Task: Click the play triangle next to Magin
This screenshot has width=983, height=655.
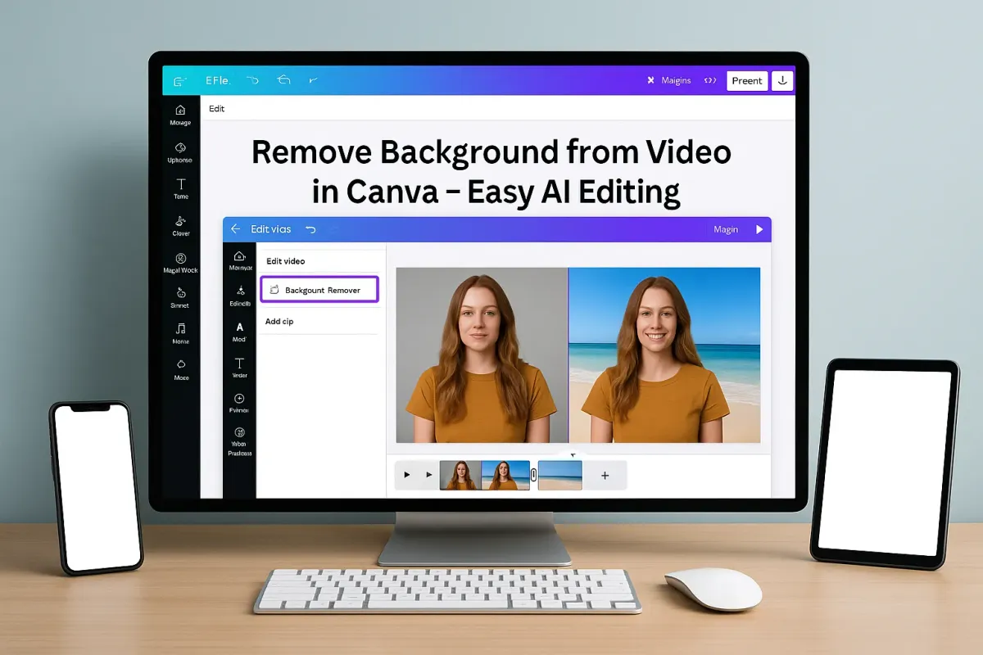Action: pos(759,229)
